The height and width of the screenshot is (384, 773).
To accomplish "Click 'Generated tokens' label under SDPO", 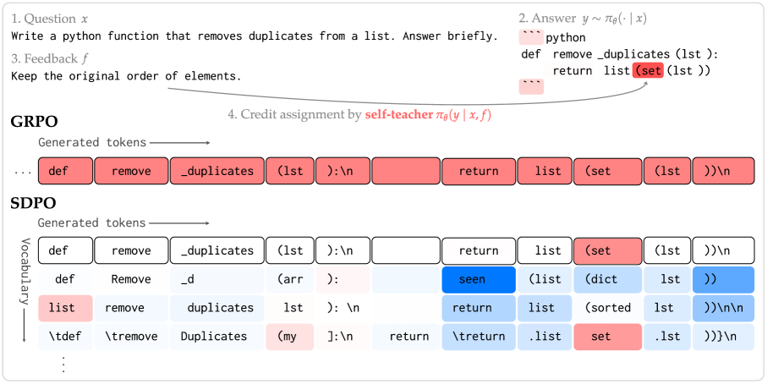I will point(92,222).
